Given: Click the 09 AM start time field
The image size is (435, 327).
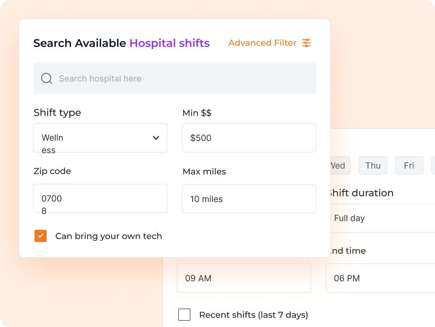Looking at the screenshot, I should [x=244, y=278].
